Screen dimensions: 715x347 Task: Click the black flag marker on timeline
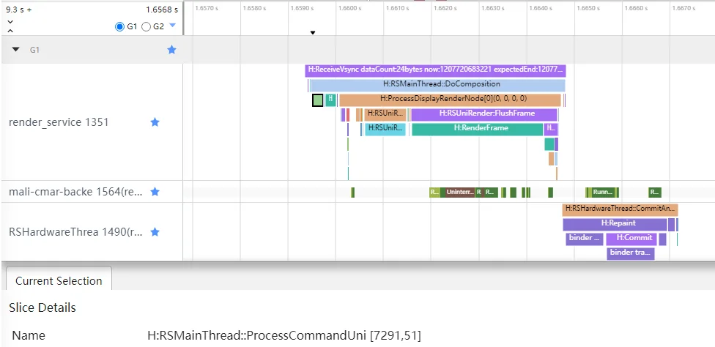[313, 33]
